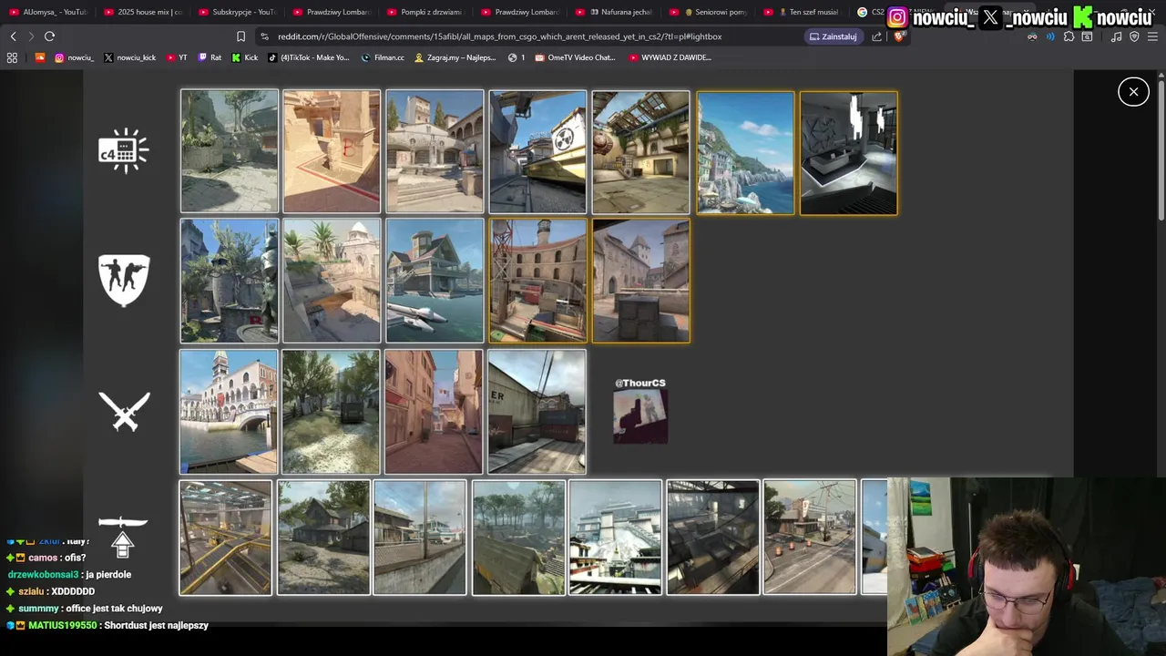The image size is (1166, 656).
Task: Click the C4 bomb defusal category icon
Action: (x=124, y=150)
